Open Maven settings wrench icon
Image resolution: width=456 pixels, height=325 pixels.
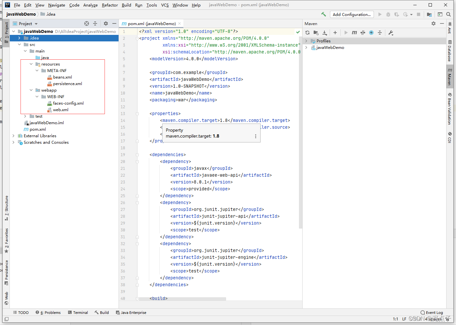click(x=391, y=33)
